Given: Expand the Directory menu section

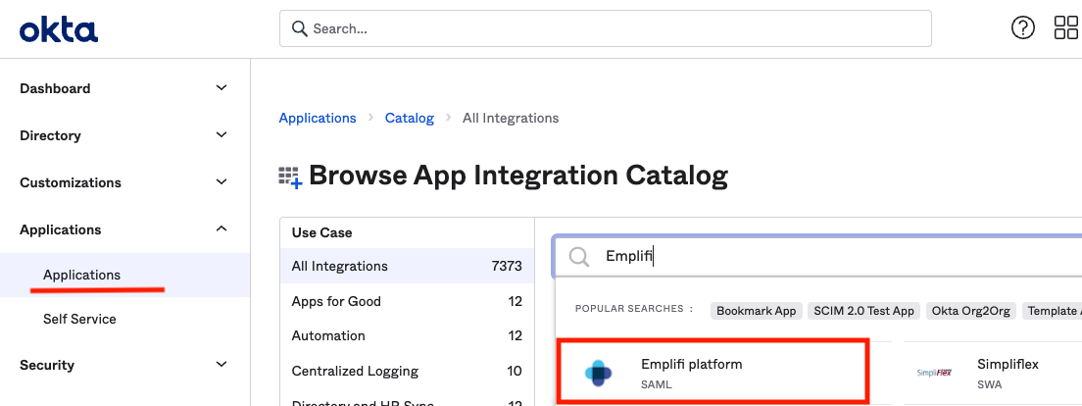Looking at the screenshot, I should [221, 135].
